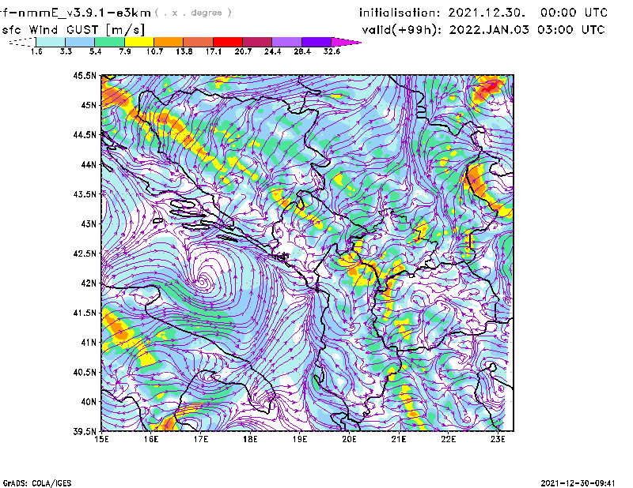Click the "39.5N" latitude axis label
The width and height of the screenshot is (633, 488).
click(x=85, y=431)
